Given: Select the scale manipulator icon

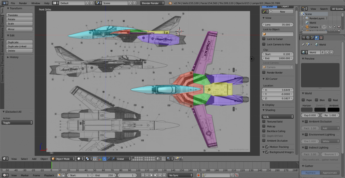Looking at the screenshot, I should (113, 159).
